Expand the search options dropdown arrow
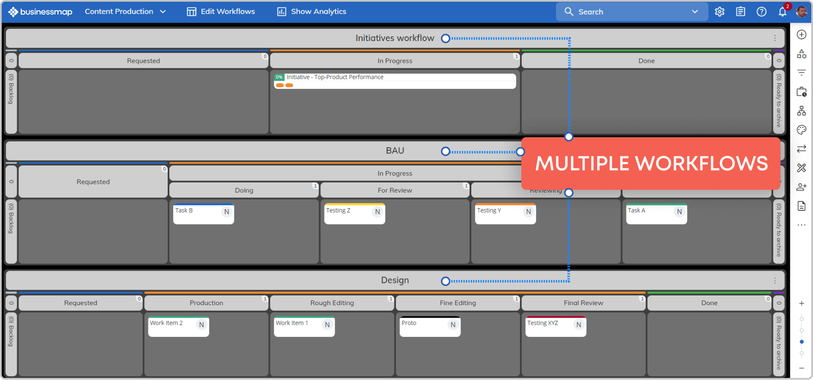 [x=695, y=12]
